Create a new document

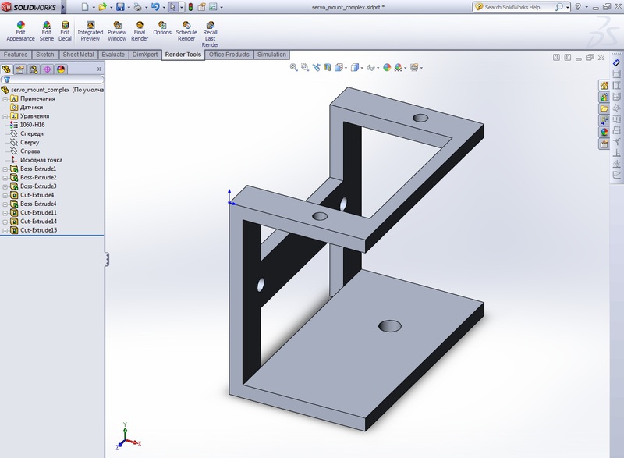(85, 7)
